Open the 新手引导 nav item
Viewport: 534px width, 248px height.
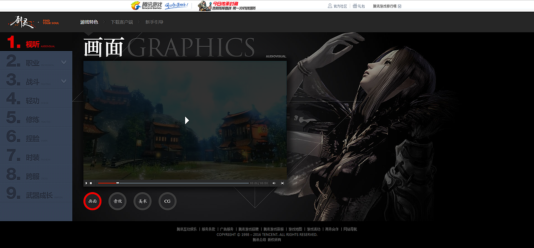(x=154, y=22)
